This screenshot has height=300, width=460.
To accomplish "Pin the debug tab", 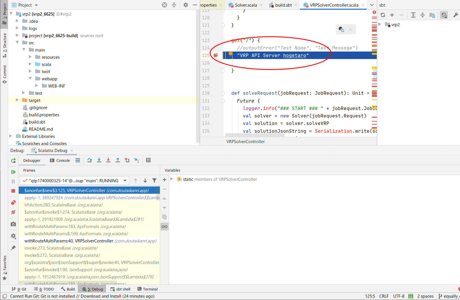I will (x=13, y=248).
